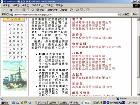Screen dimensions: 140x105
Task: Open the 環保政策 sidebar item
Action: pos(15,41)
